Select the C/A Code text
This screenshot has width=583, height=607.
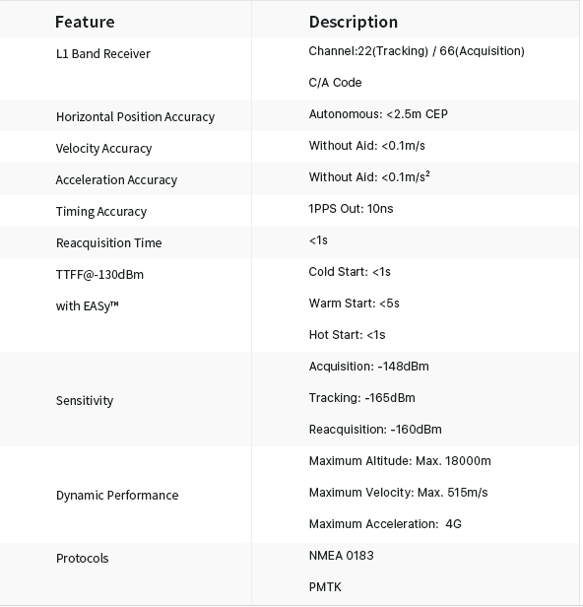(335, 83)
